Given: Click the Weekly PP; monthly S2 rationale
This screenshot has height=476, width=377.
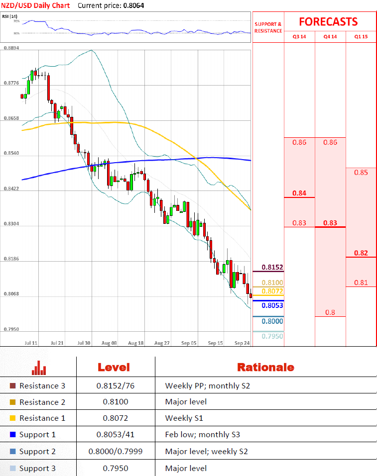Looking at the screenshot, I should [207, 386].
